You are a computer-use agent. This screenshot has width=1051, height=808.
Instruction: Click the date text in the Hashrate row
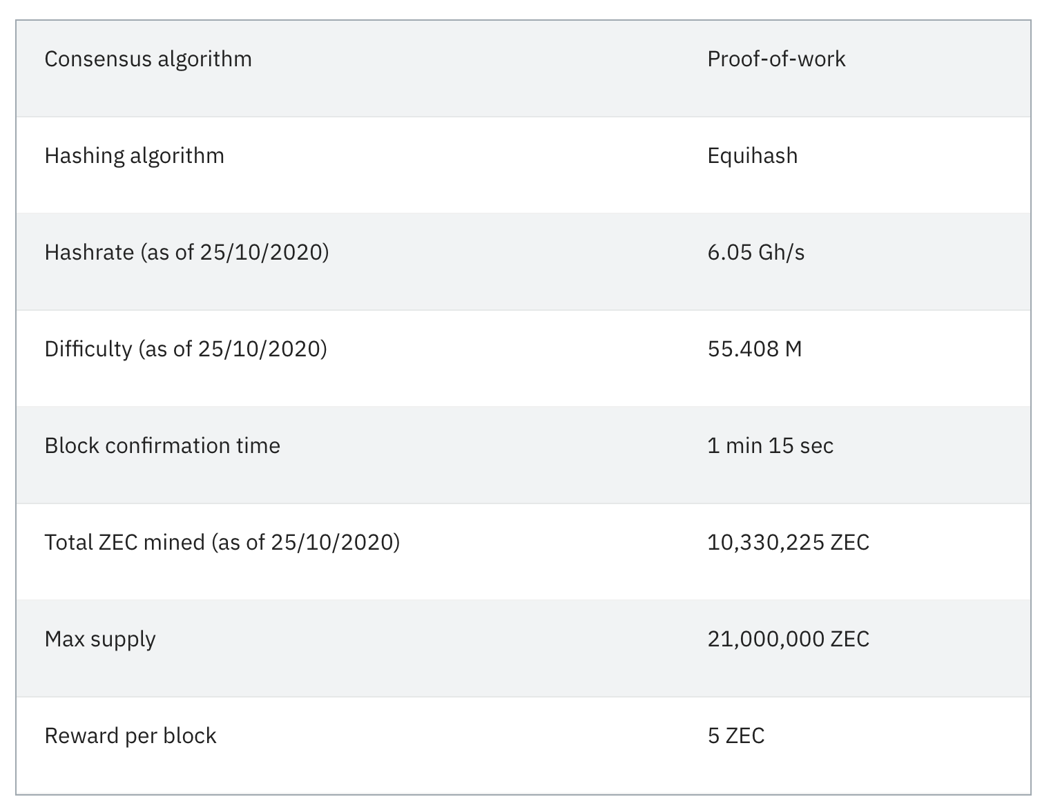(262, 253)
